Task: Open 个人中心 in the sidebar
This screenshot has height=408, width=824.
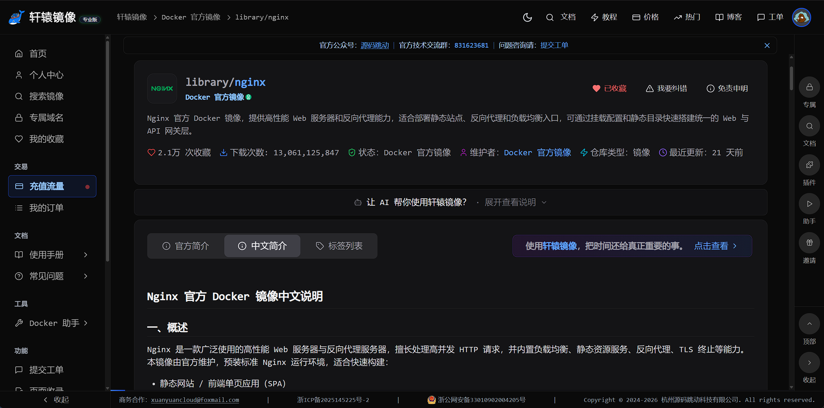Action: tap(52, 75)
